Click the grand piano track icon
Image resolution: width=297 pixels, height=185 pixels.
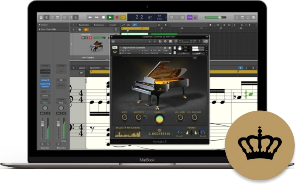(x=96, y=46)
